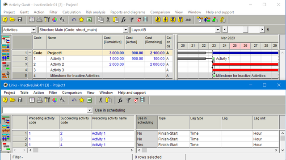Image resolution: width=286 pixels, height=160 pixels.
Task: Click the Print icon in Activity Gantt toolbar
Action: tap(39, 20)
